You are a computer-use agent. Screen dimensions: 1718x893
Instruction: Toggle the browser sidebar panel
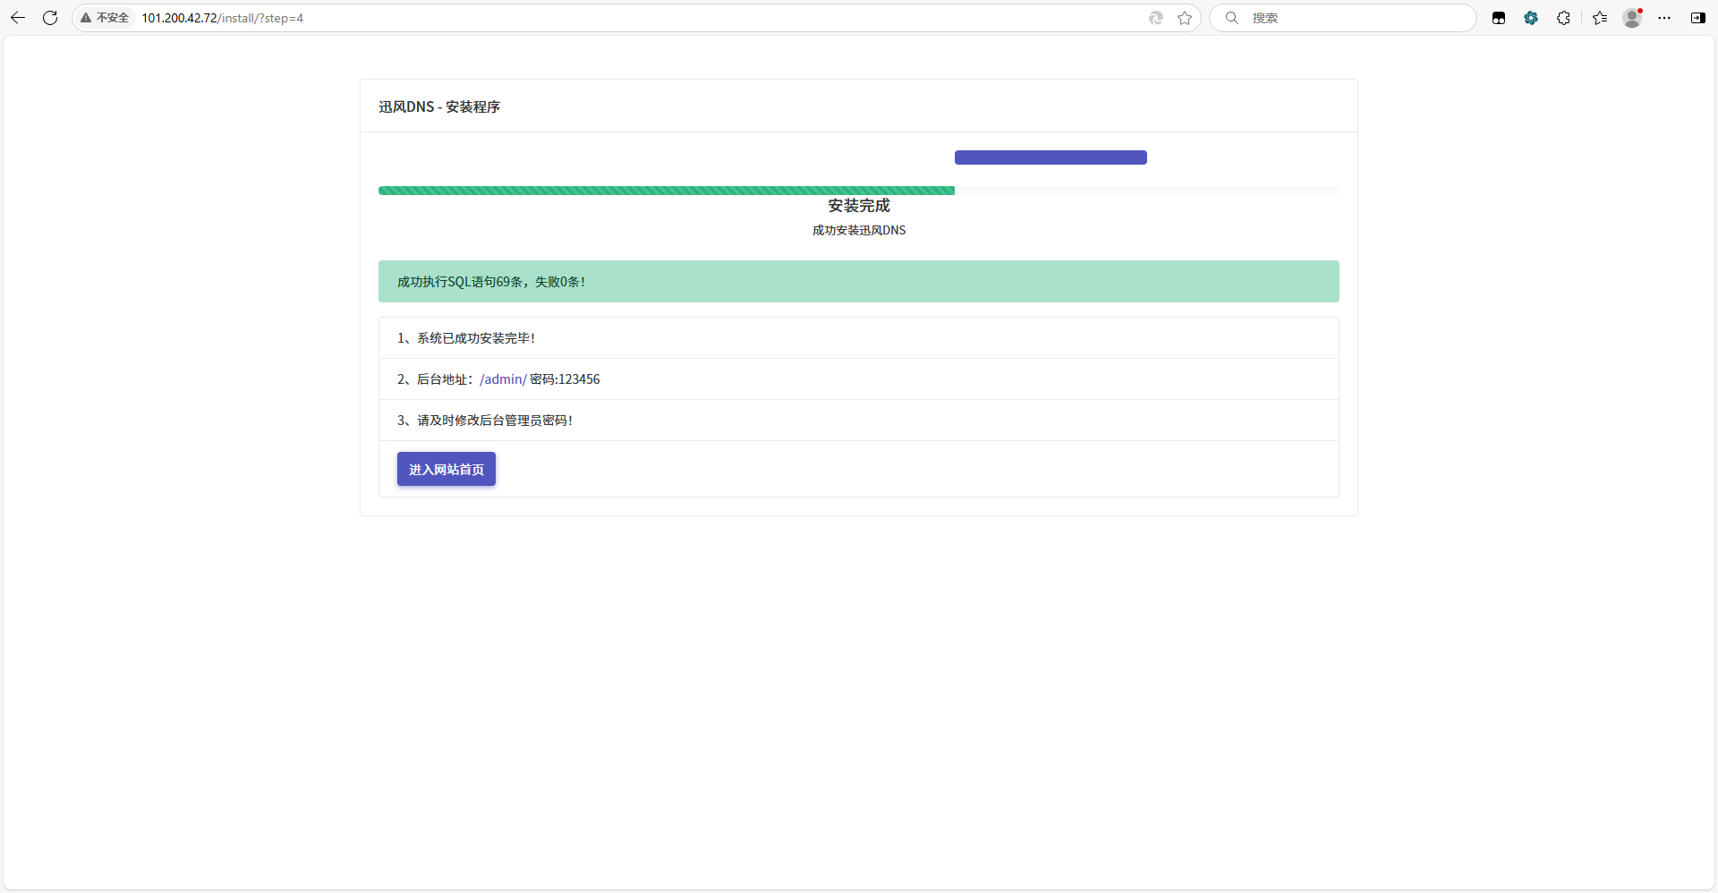tap(1697, 18)
